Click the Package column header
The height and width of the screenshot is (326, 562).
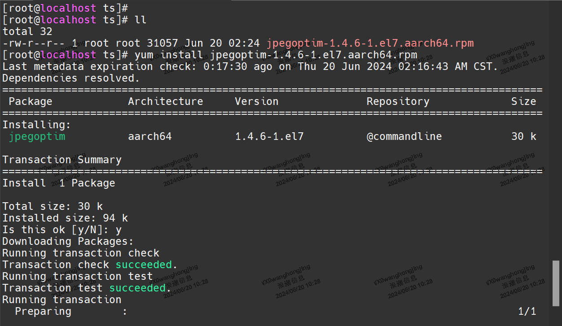30,102
